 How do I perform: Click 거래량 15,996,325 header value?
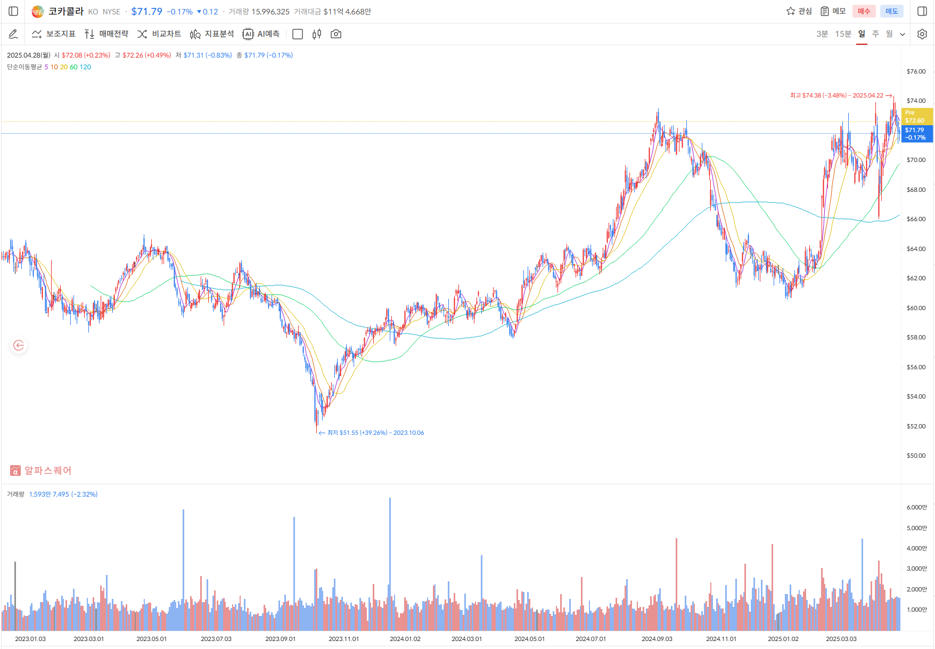[x=259, y=12]
